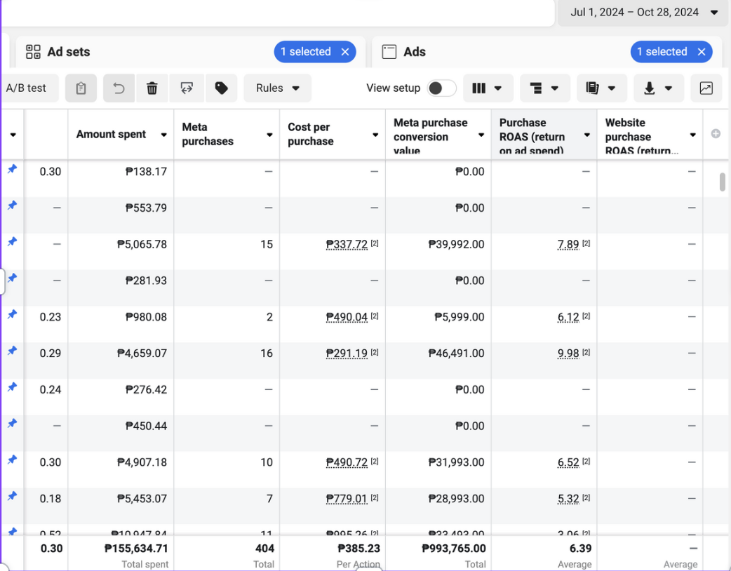This screenshot has height=571, width=731.
Task: Click the tag label icon
Action: 221,88
